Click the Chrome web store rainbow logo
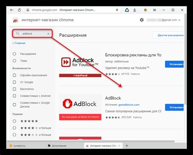The image size is (193, 155). point(15,20)
